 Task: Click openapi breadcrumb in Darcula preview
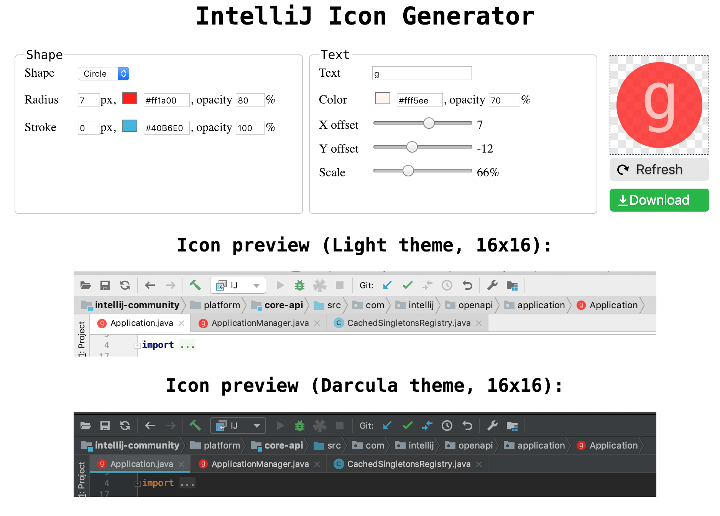coord(469,445)
